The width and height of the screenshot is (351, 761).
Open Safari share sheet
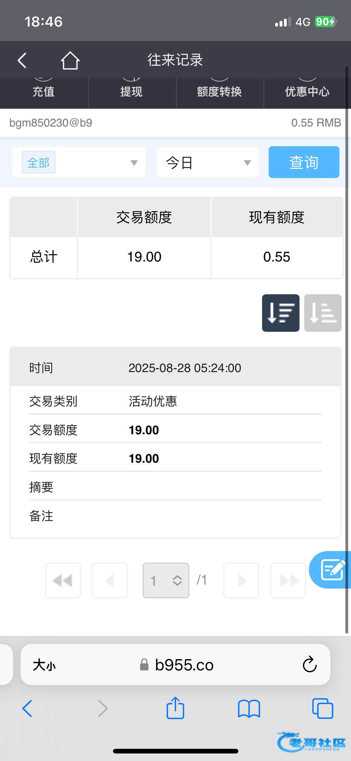click(175, 708)
